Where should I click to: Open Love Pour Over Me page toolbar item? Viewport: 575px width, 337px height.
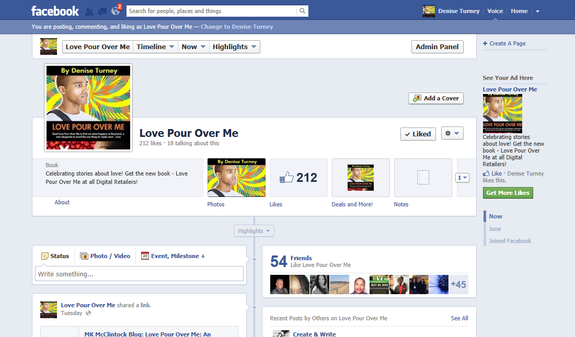pyautogui.click(x=98, y=47)
